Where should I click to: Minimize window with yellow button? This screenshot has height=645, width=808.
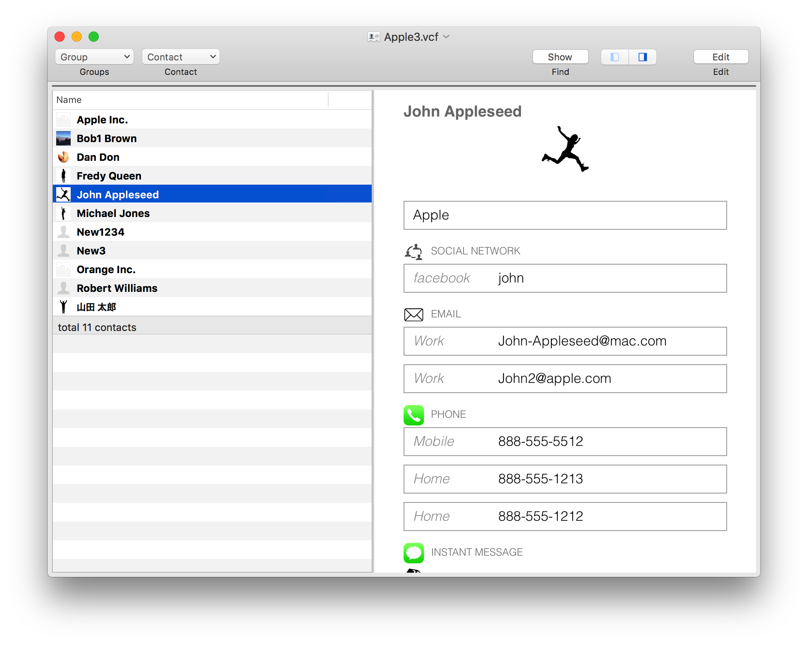[x=77, y=37]
